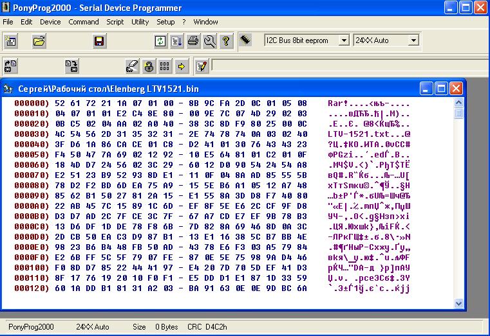
Task: Open the Device menu
Action: click(x=50, y=22)
